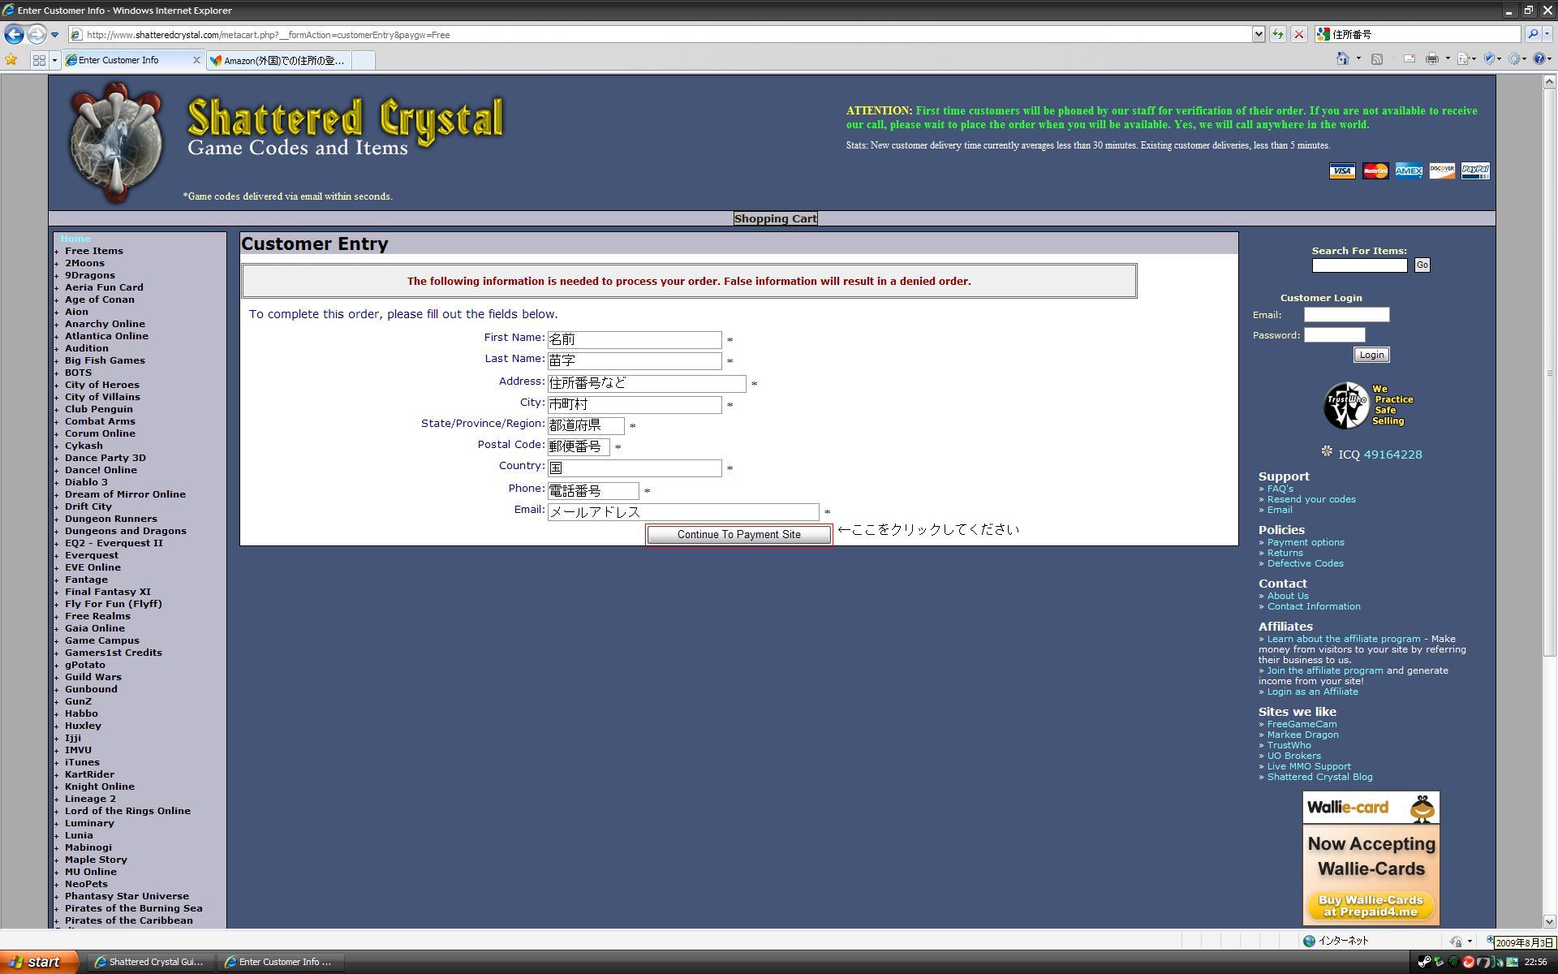
Task: Click the Visa card icon
Action: 1342,170
